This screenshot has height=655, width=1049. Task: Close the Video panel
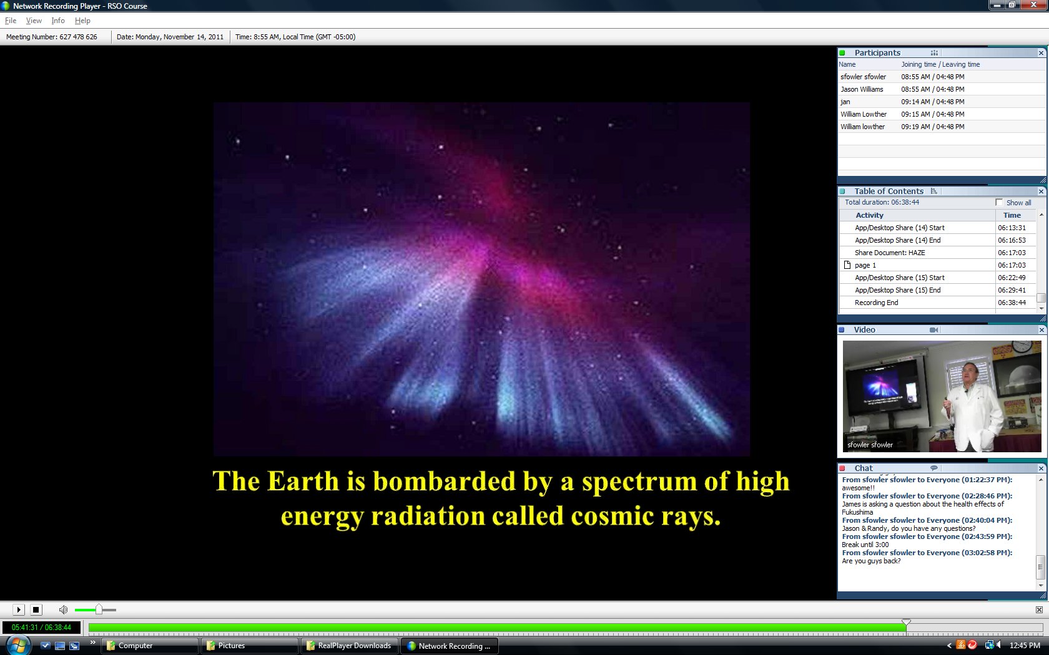click(1041, 330)
